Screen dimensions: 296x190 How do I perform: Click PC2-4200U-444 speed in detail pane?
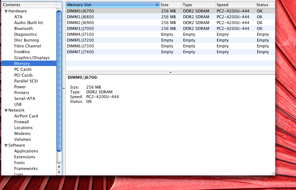tap(103, 97)
